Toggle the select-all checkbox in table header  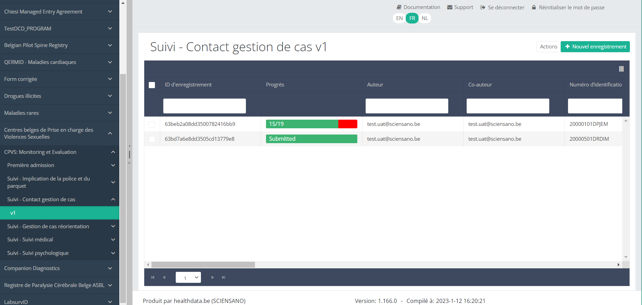(x=152, y=85)
